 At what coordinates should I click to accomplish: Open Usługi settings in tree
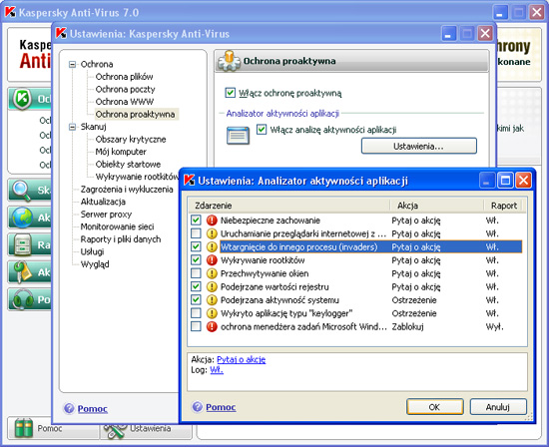pos(92,251)
